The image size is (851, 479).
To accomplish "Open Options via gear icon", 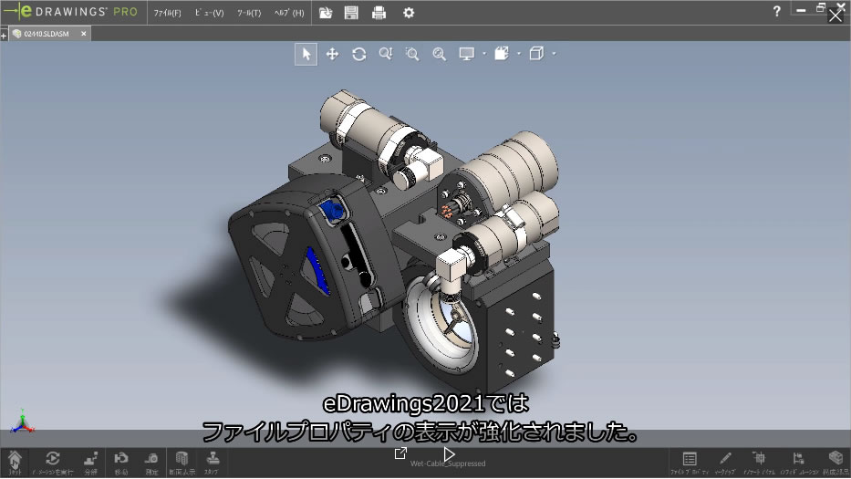I will 409,13.
